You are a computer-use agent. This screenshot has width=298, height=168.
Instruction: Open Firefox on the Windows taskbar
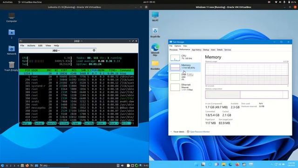tap(237, 164)
